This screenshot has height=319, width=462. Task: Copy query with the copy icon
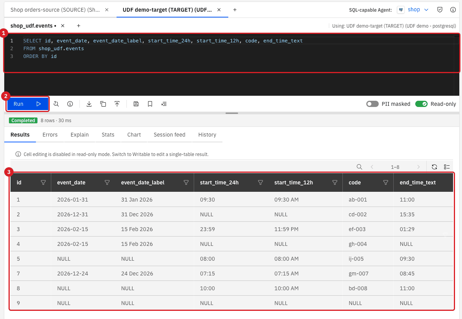point(103,104)
